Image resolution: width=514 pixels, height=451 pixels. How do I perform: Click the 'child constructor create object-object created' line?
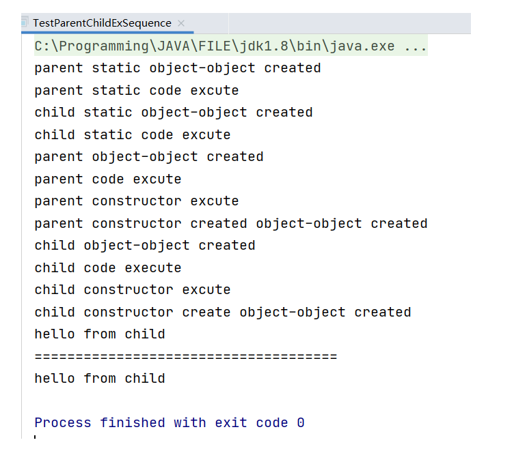click(x=223, y=312)
